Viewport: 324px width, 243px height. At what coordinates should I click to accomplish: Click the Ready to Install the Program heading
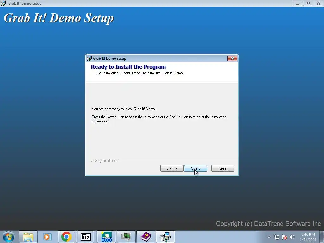point(128,67)
